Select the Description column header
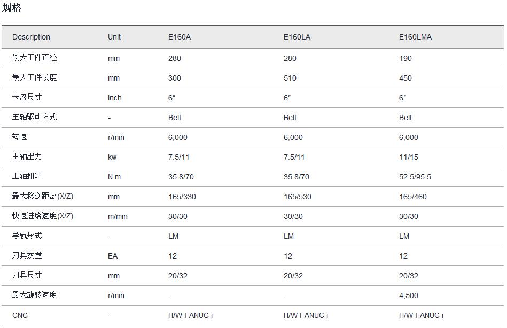The height and width of the screenshot is (328, 507). tap(31, 37)
